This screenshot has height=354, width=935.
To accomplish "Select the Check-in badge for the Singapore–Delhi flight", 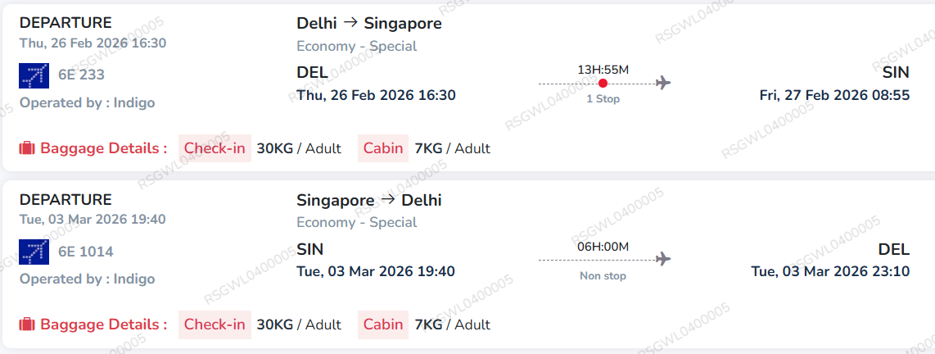I will [x=215, y=324].
